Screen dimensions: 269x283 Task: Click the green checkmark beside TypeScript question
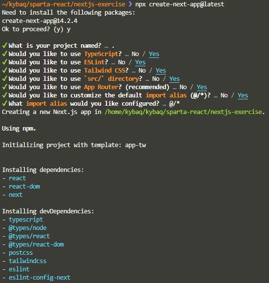5,54
